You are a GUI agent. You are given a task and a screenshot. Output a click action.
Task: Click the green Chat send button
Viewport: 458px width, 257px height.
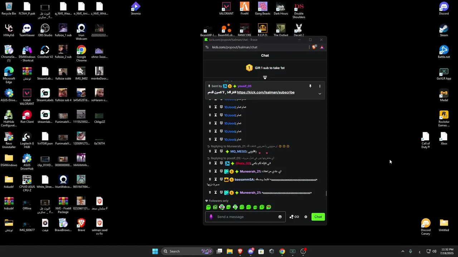[x=318, y=217]
